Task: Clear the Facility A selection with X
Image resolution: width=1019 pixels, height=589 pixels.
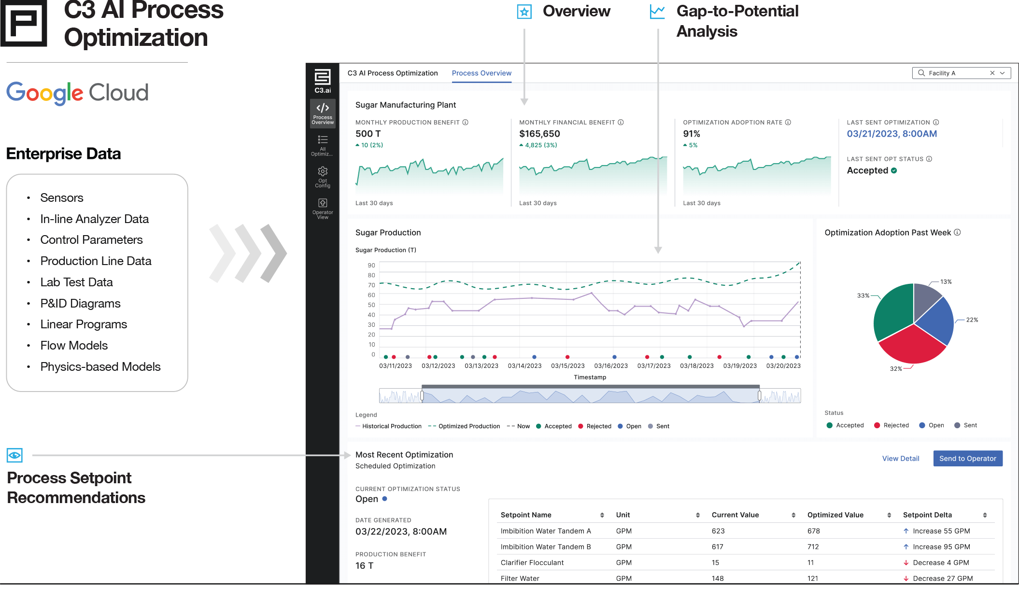Action: click(992, 73)
